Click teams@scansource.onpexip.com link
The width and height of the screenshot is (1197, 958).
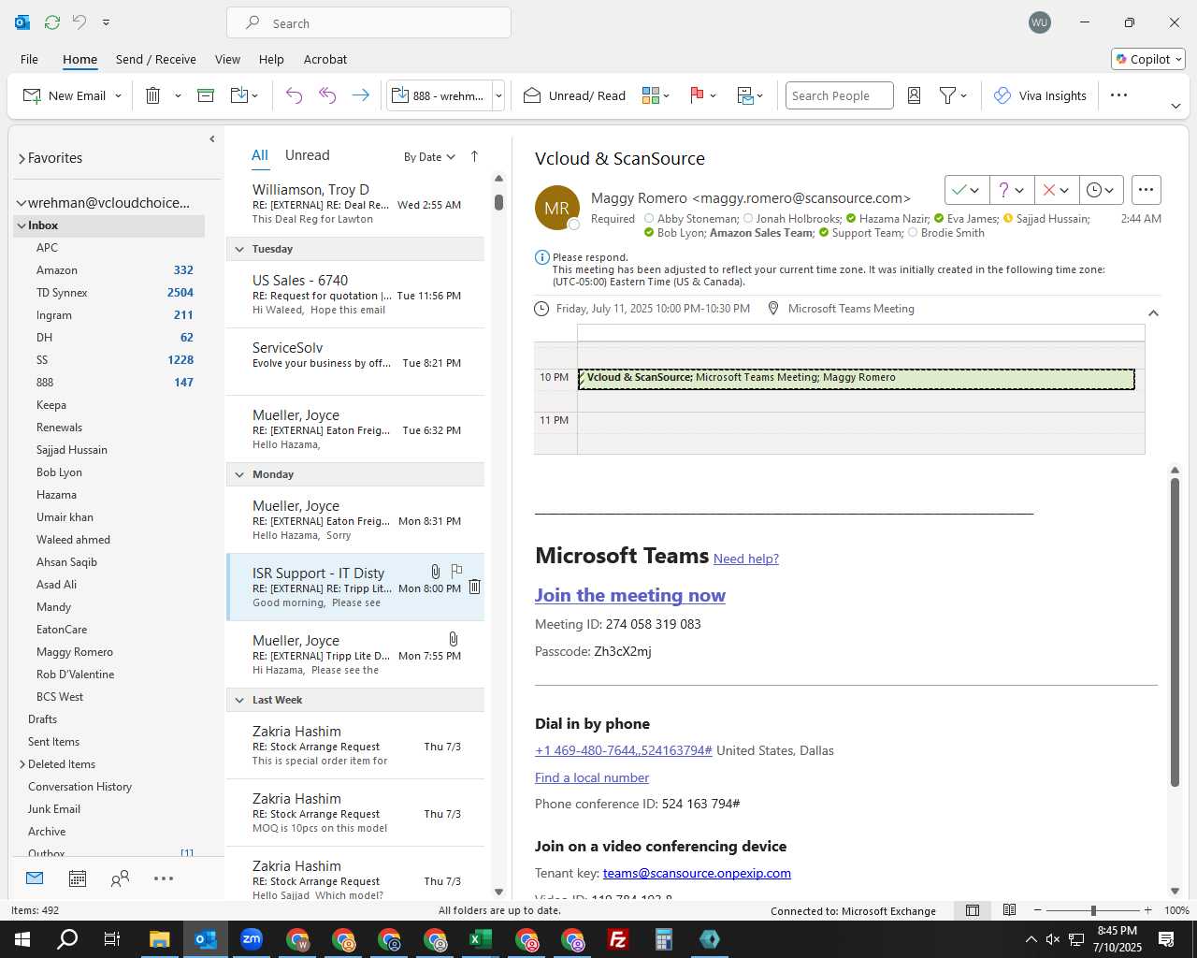click(697, 873)
